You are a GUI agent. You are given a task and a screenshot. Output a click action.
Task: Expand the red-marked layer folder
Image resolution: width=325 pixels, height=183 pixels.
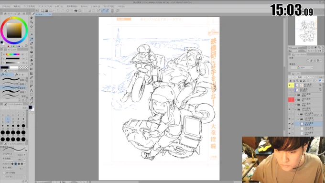[x=296, y=100]
